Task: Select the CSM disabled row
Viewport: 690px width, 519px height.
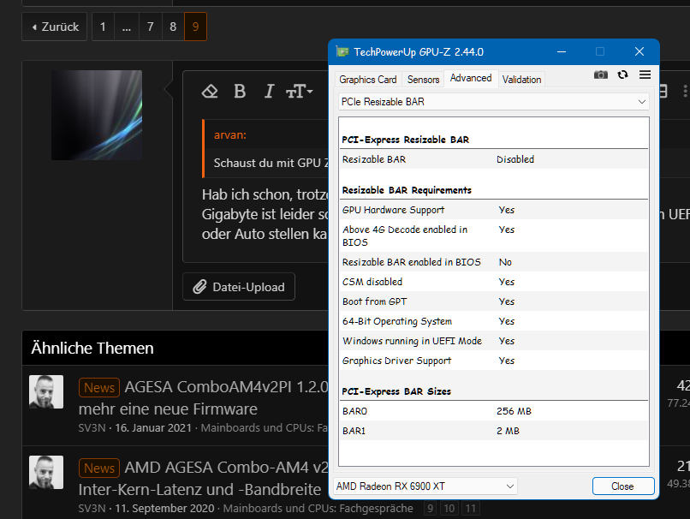Action: click(494, 282)
